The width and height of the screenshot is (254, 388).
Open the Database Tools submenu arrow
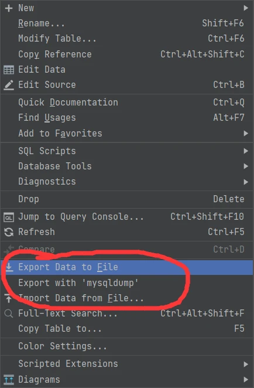pyautogui.click(x=246, y=166)
